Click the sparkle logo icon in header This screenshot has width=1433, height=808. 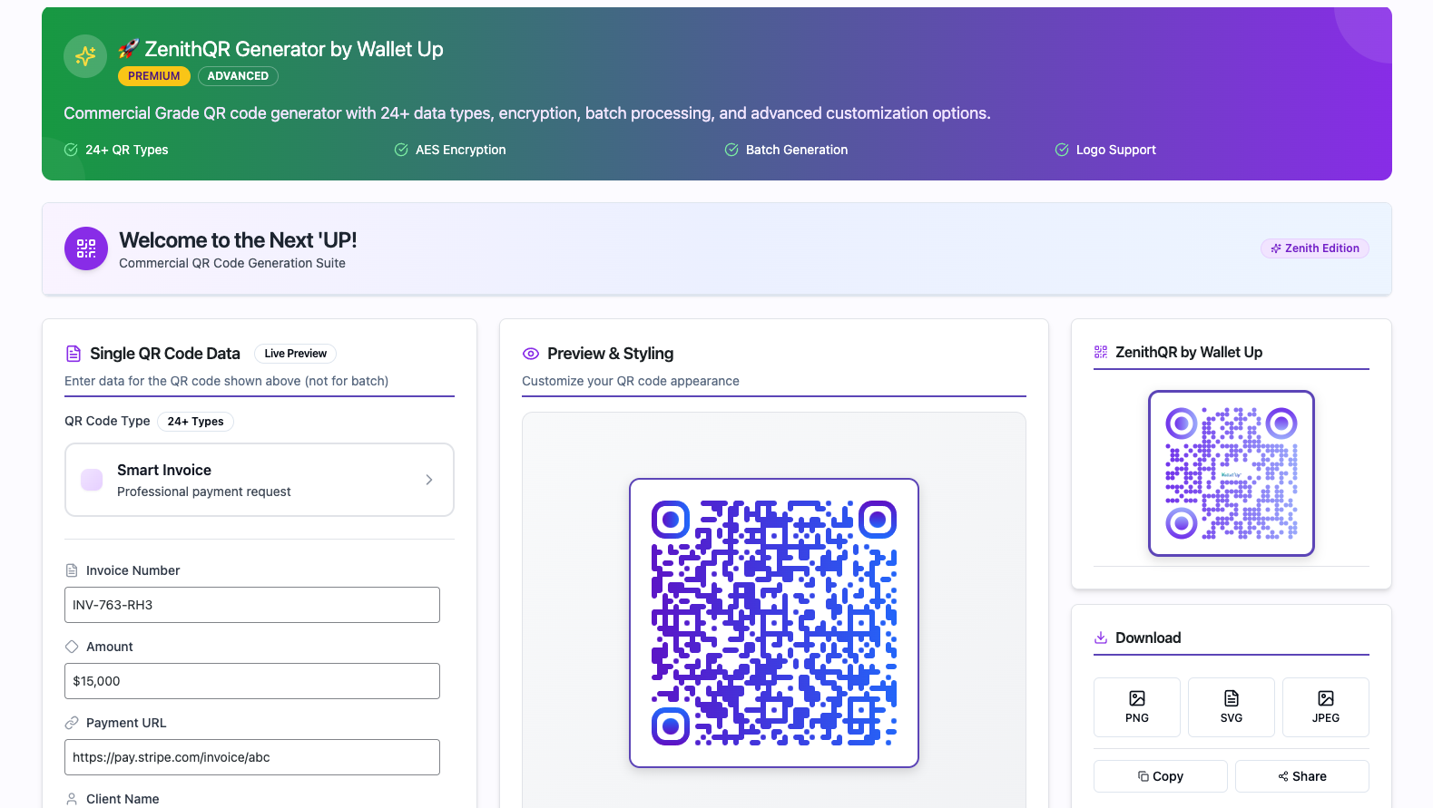(x=85, y=56)
